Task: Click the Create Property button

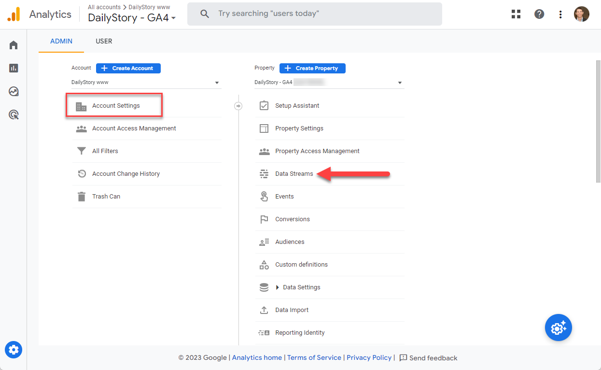Action: tap(312, 68)
